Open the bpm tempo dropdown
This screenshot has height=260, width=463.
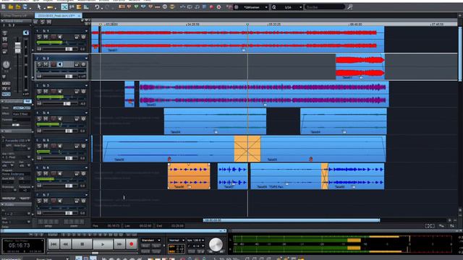coord(195,240)
